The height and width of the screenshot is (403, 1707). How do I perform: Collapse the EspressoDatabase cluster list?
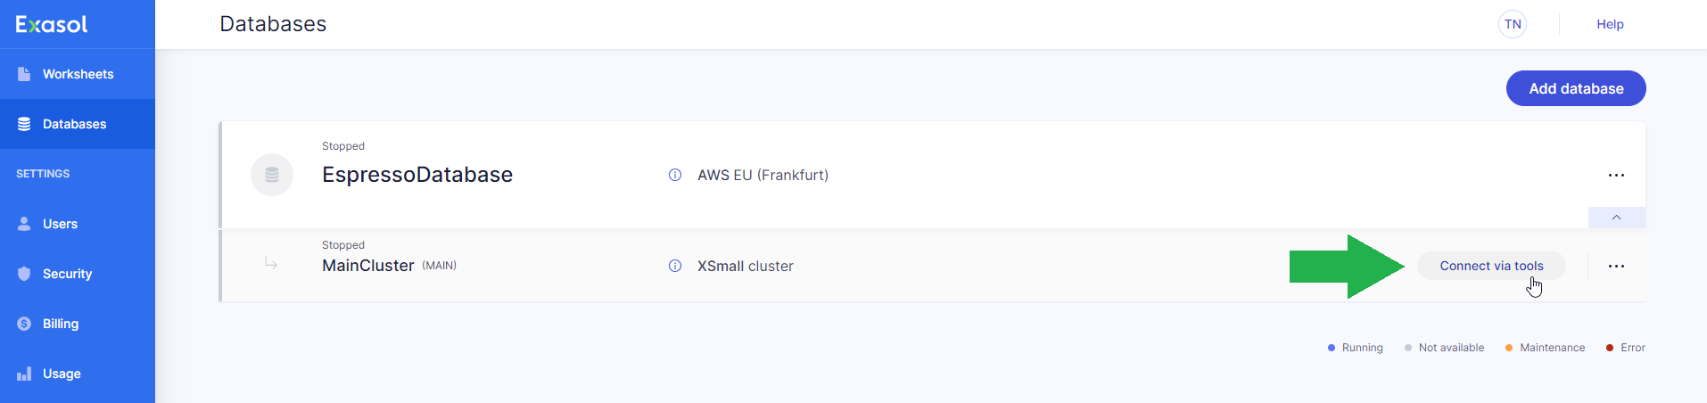(1616, 218)
